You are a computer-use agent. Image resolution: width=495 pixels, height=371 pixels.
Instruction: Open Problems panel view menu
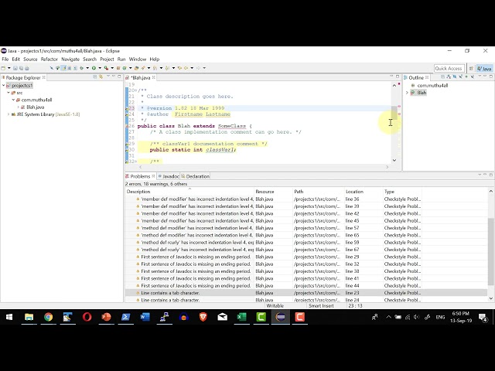[x=480, y=175]
